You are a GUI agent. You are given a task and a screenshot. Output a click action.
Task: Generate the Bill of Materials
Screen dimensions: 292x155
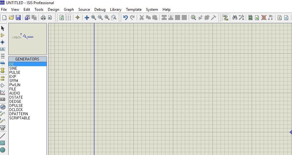[x=280, y=18]
